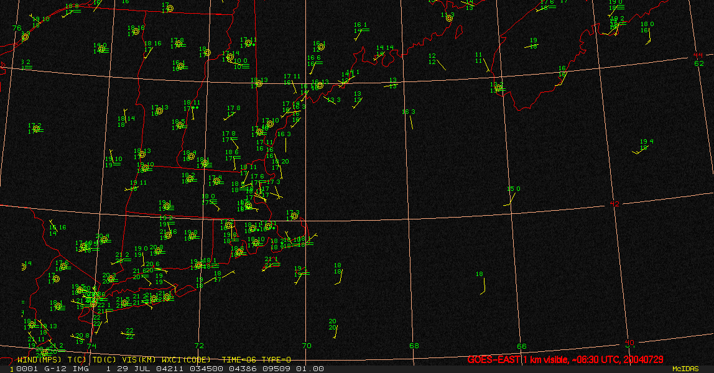
Task: Click the red 44 latitude label
Action: pyautogui.click(x=698, y=55)
